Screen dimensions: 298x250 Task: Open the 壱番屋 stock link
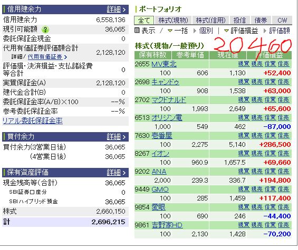coord(162,136)
